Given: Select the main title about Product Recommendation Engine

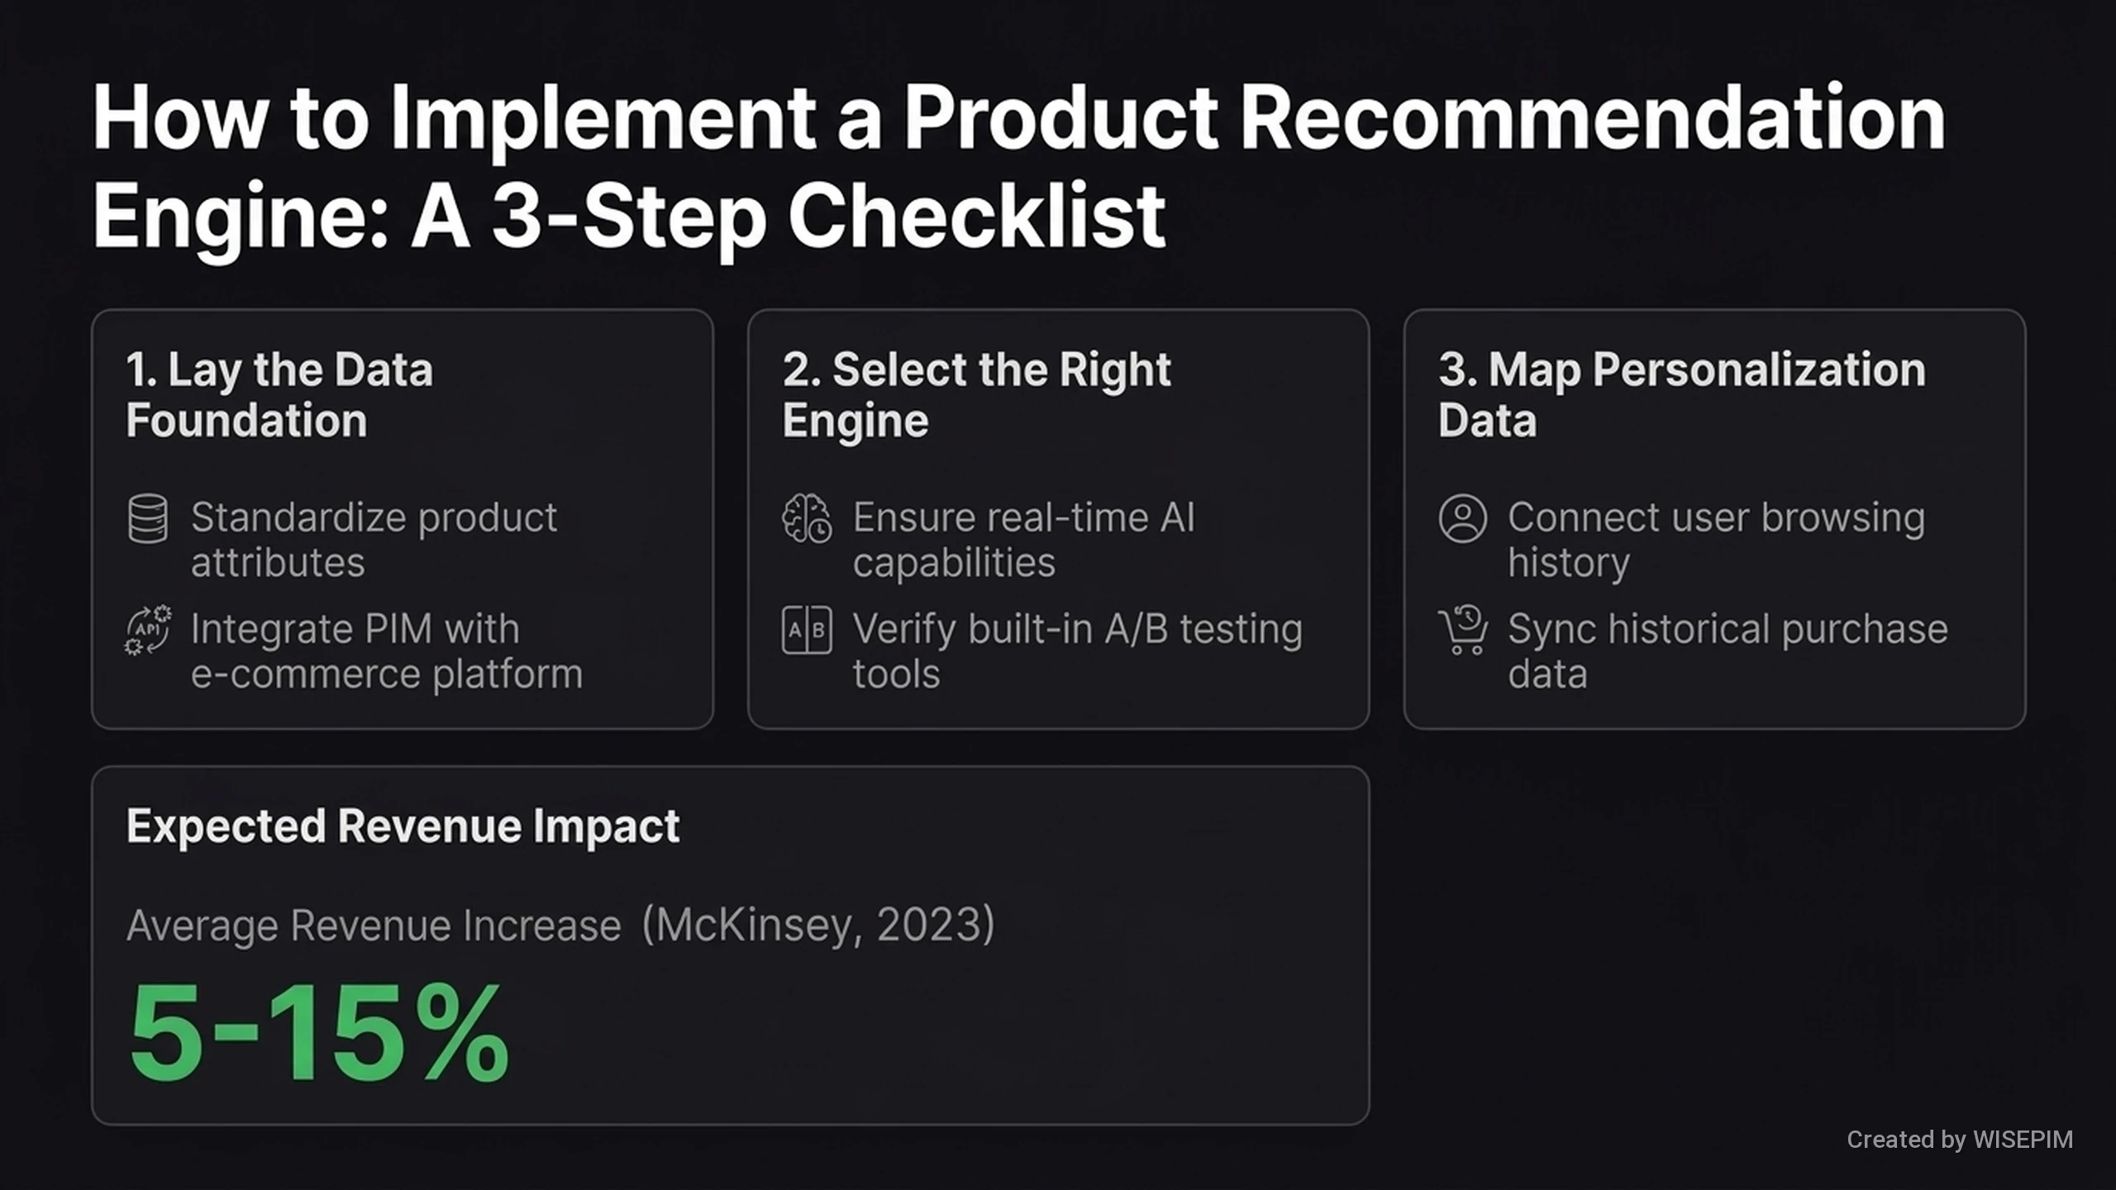Looking at the screenshot, I should pyautogui.click(x=1017, y=165).
